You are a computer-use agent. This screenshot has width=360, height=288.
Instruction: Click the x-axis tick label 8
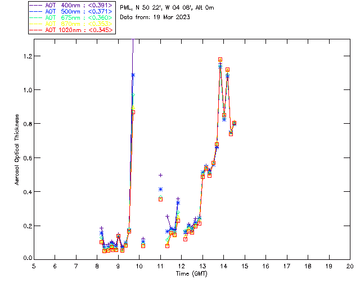click(x=97, y=266)
